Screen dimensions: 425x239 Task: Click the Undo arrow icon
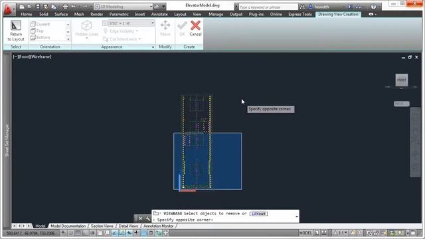[x=73, y=7]
